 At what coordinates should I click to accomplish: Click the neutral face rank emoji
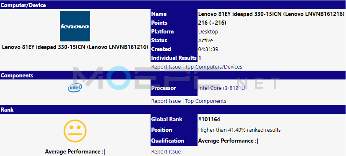pyautogui.click(x=75, y=131)
